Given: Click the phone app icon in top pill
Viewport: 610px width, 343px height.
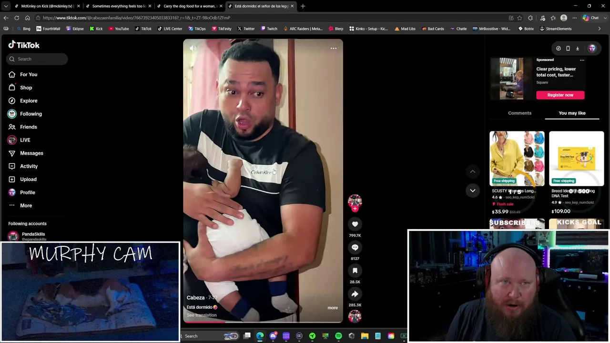Looking at the screenshot, I should (x=568, y=48).
